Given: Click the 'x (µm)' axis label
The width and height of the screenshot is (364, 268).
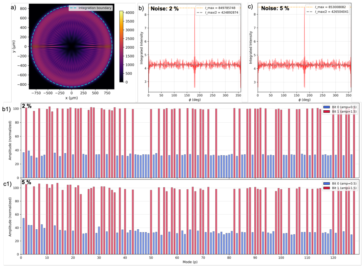Looking at the screenshot, I should pyautogui.click(x=71, y=98).
